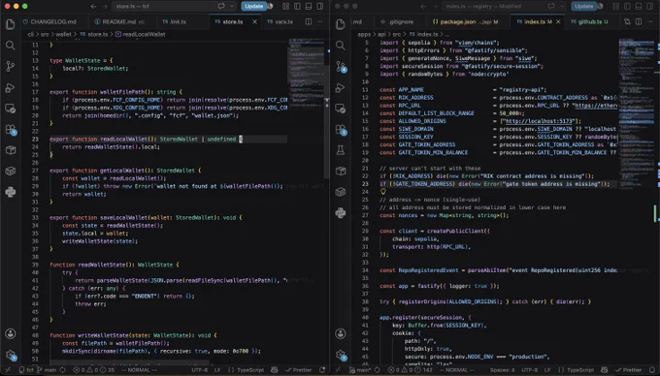Open chat dropdown arrow in store.ts title bar
The height and width of the screenshot is (376, 660).
(232, 7)
